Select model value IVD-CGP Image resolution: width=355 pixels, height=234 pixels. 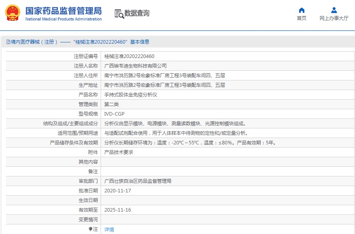(x=114, y=114)
